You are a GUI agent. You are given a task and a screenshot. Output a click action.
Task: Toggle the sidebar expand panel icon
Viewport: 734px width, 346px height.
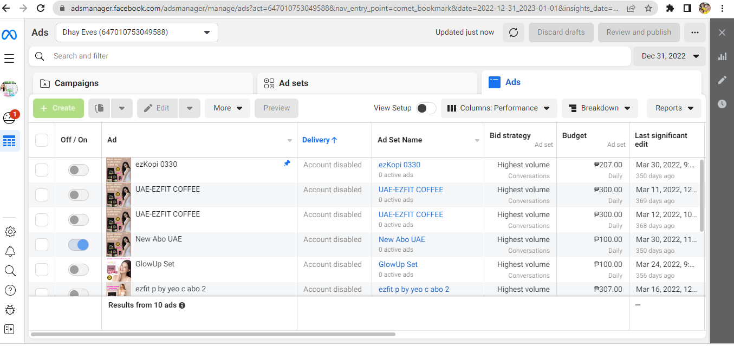[9, 329]
